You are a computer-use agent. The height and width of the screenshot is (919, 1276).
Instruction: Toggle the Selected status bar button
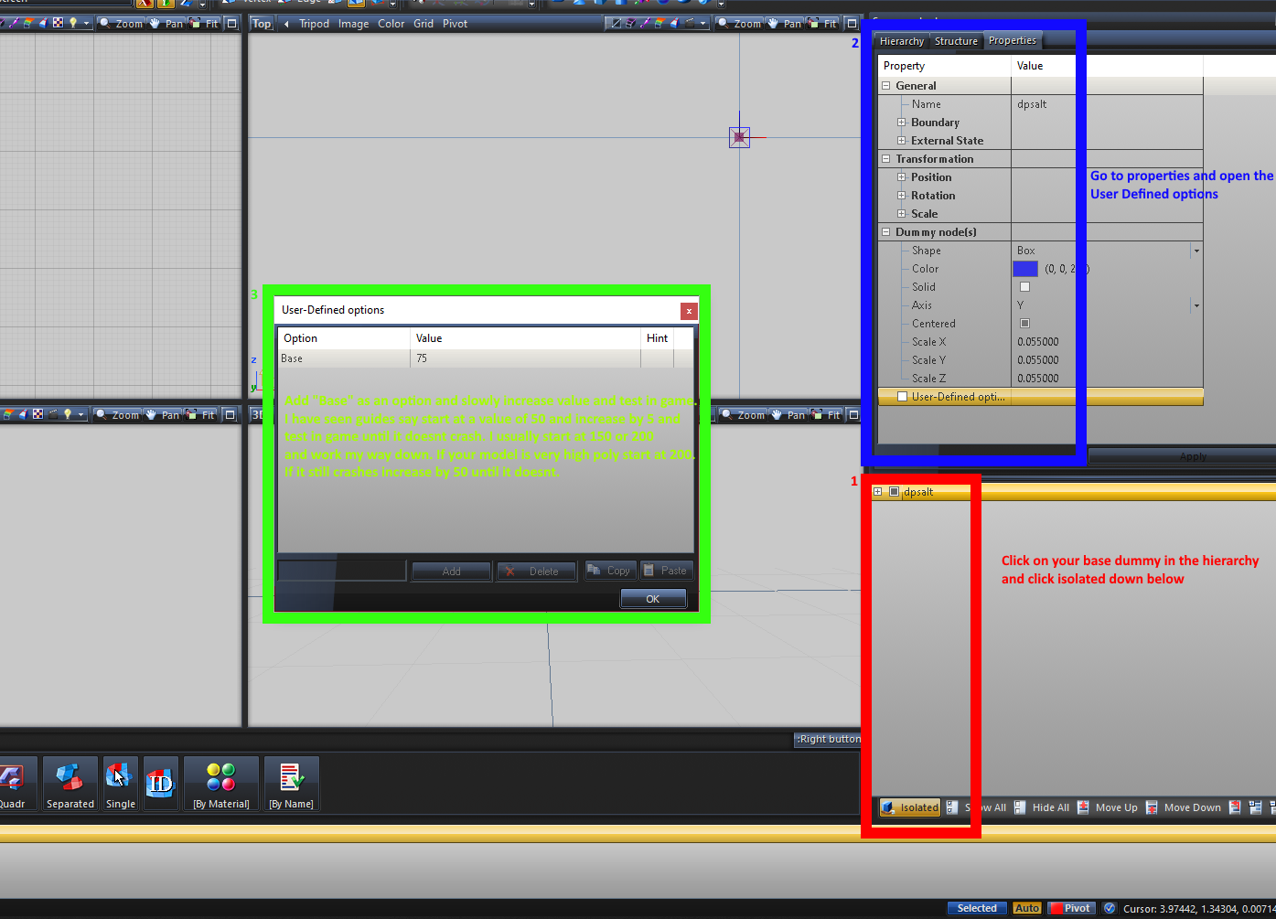[977, 908]
